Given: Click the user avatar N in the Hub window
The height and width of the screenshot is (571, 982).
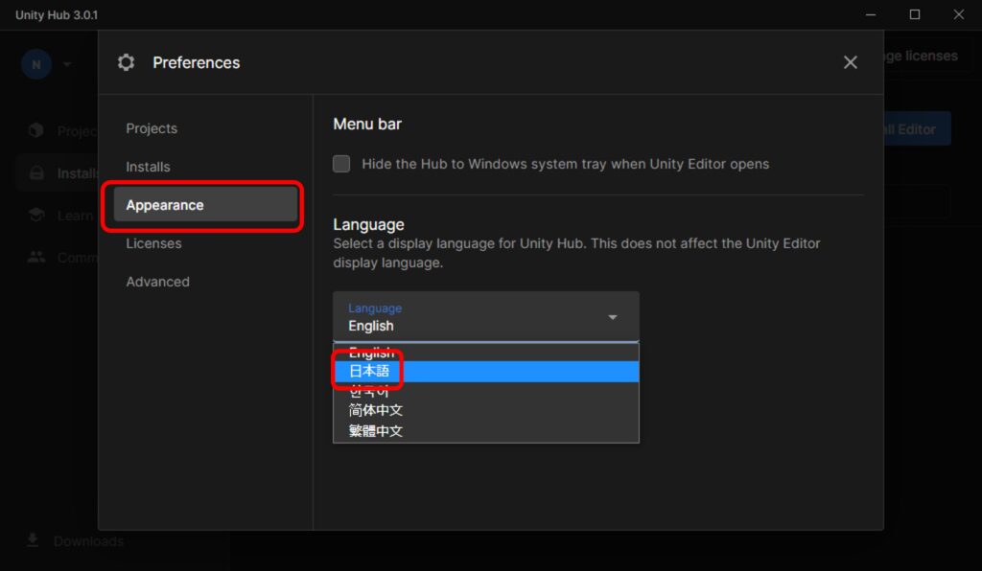Looking at the screenshot, I should 36,64.
